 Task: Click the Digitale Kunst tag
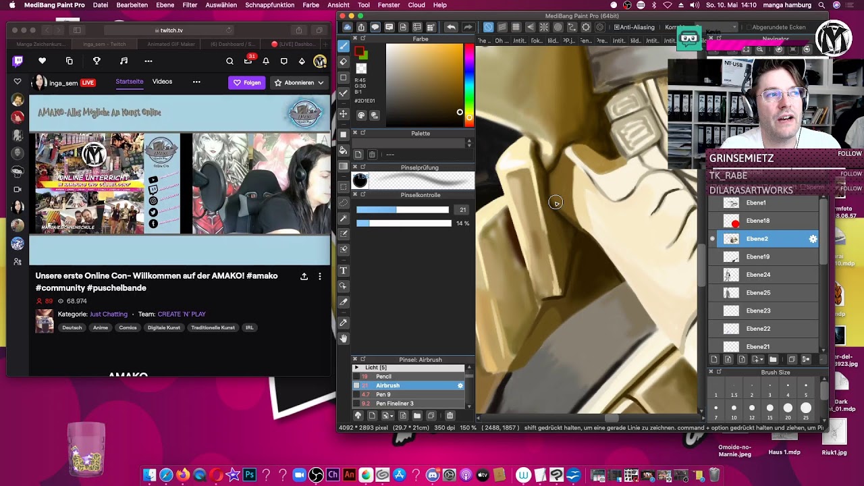[164, 328]
